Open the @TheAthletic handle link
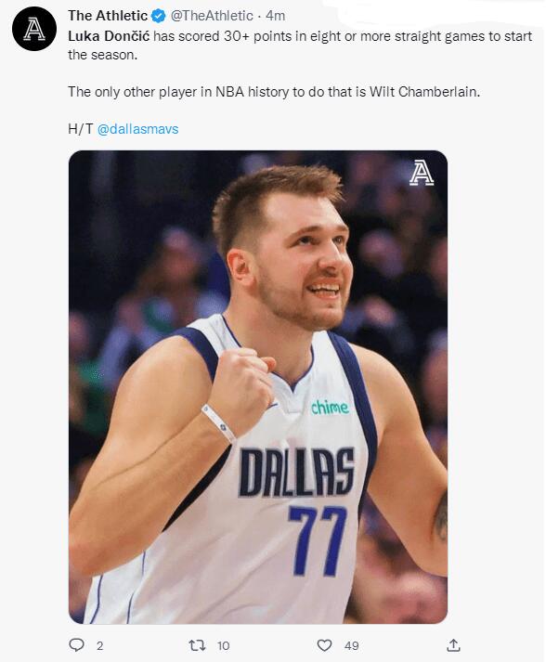546x662 pixels. tap(212, 16)
